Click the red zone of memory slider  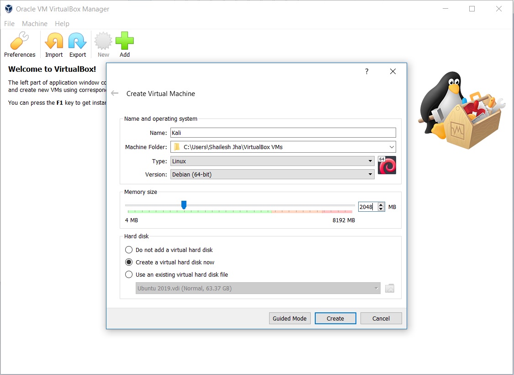337,212
